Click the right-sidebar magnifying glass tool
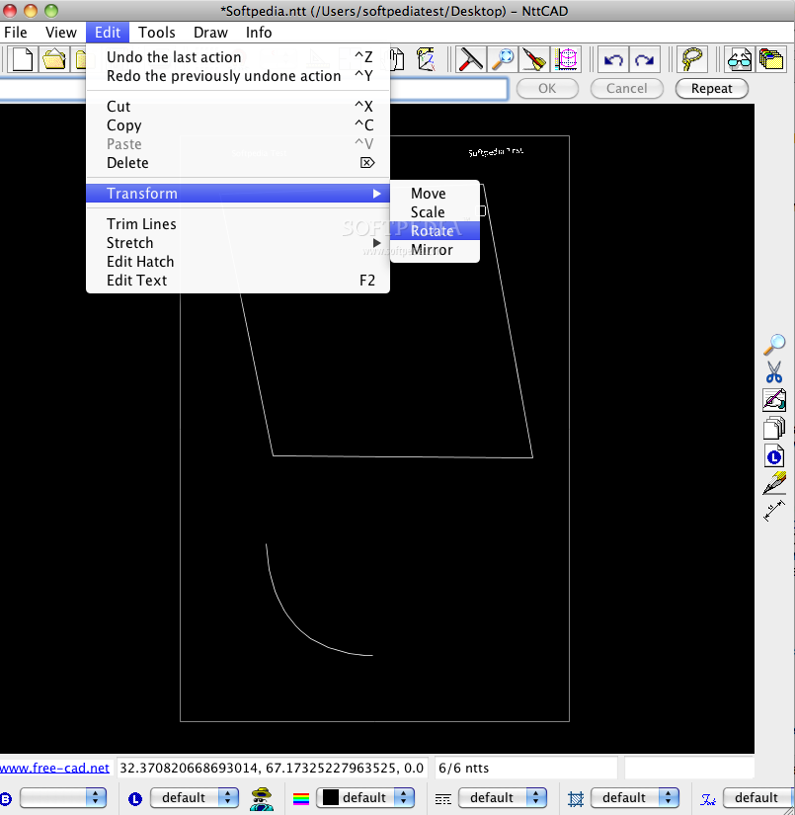This screenshot has height=815, width=795. 774,344
